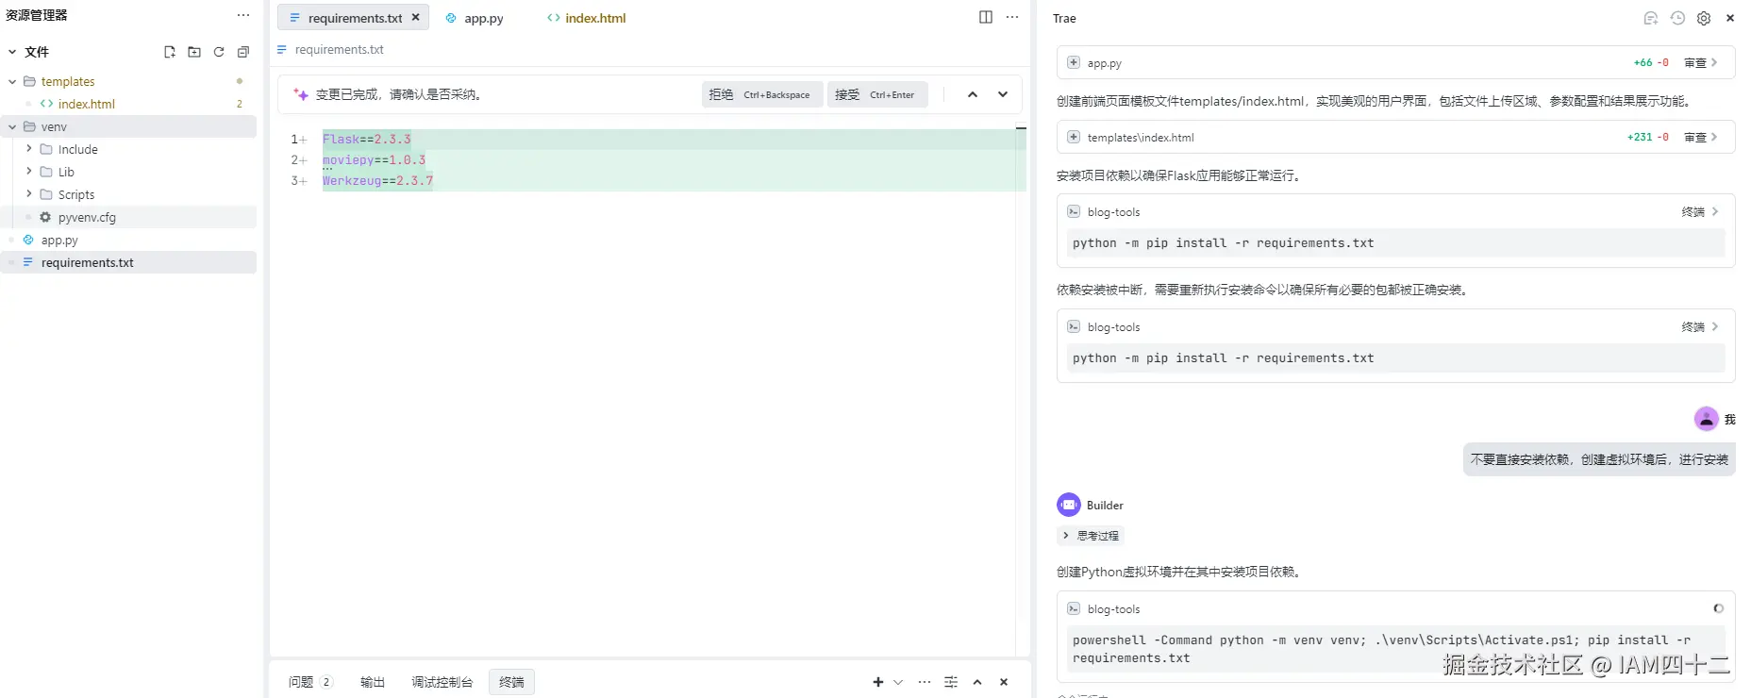Create a new file in explorer

(x=170, y=52)
